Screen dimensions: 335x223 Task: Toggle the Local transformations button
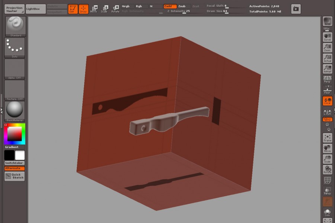tap(327, 101)
